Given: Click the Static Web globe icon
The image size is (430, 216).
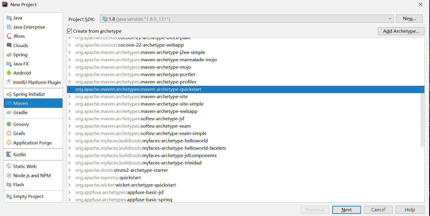Looking at the screenshot, I should (9, 166).
